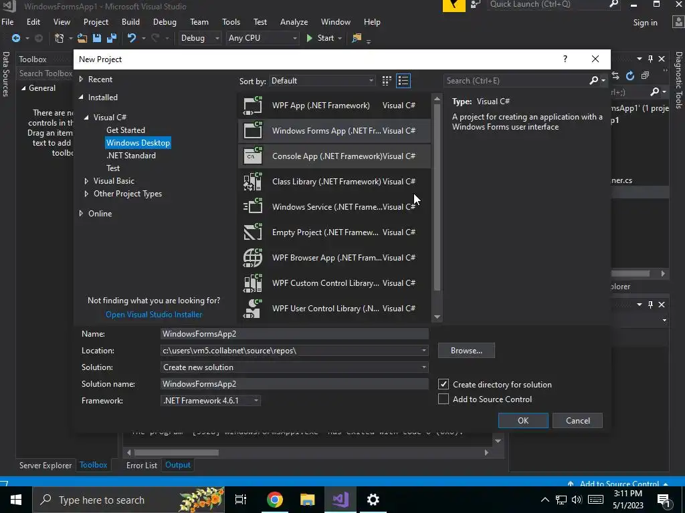
Task: Switch to small icons list view
Action: coord(403,81)
